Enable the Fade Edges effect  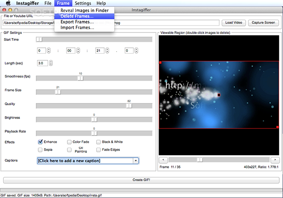click(x=98, y=150)
